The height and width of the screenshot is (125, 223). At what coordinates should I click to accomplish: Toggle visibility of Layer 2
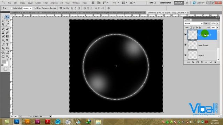click(x=185, y=55)
